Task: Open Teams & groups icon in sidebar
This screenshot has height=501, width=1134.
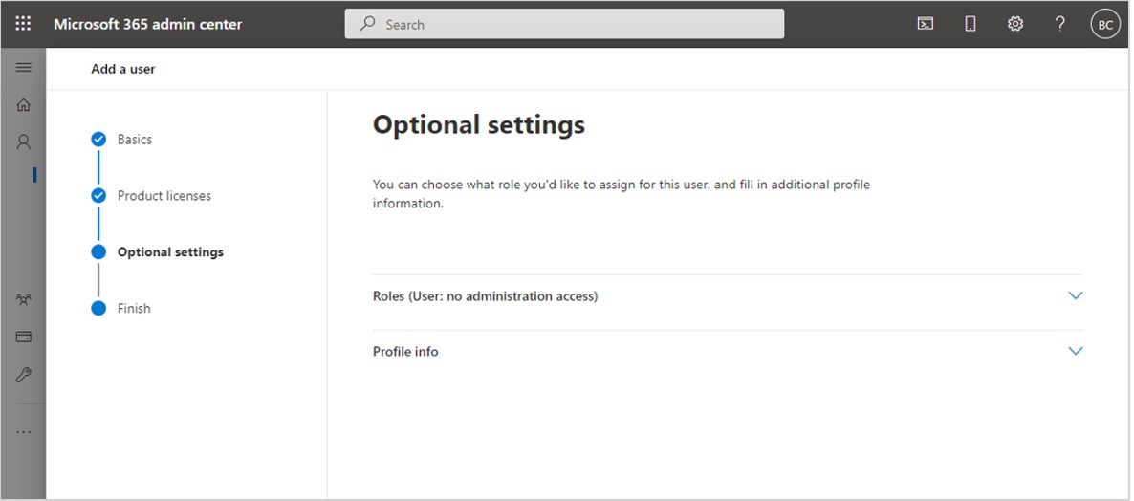Action: tap(23, 299)
